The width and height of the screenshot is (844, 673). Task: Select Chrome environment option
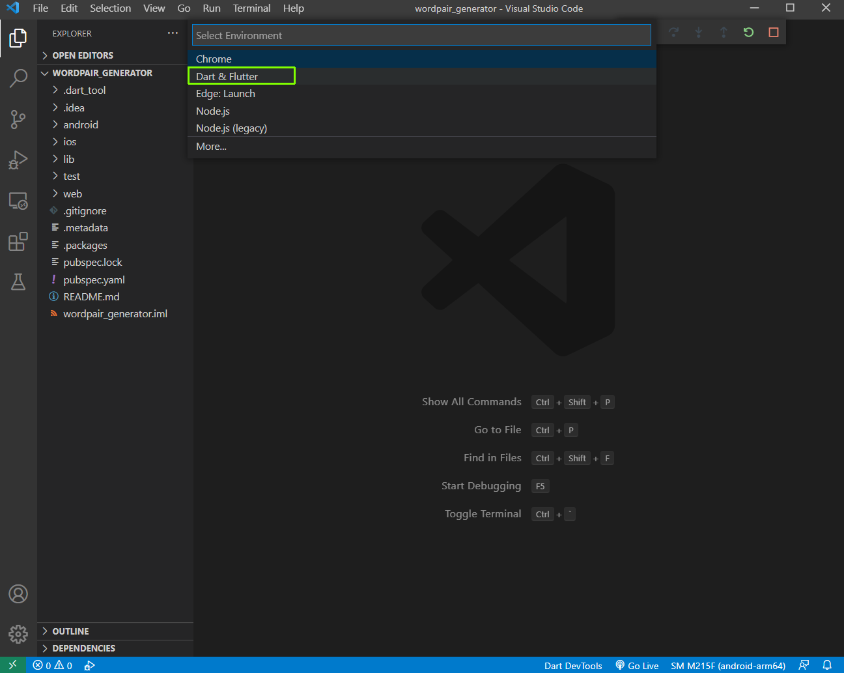[x=422, y=59]
